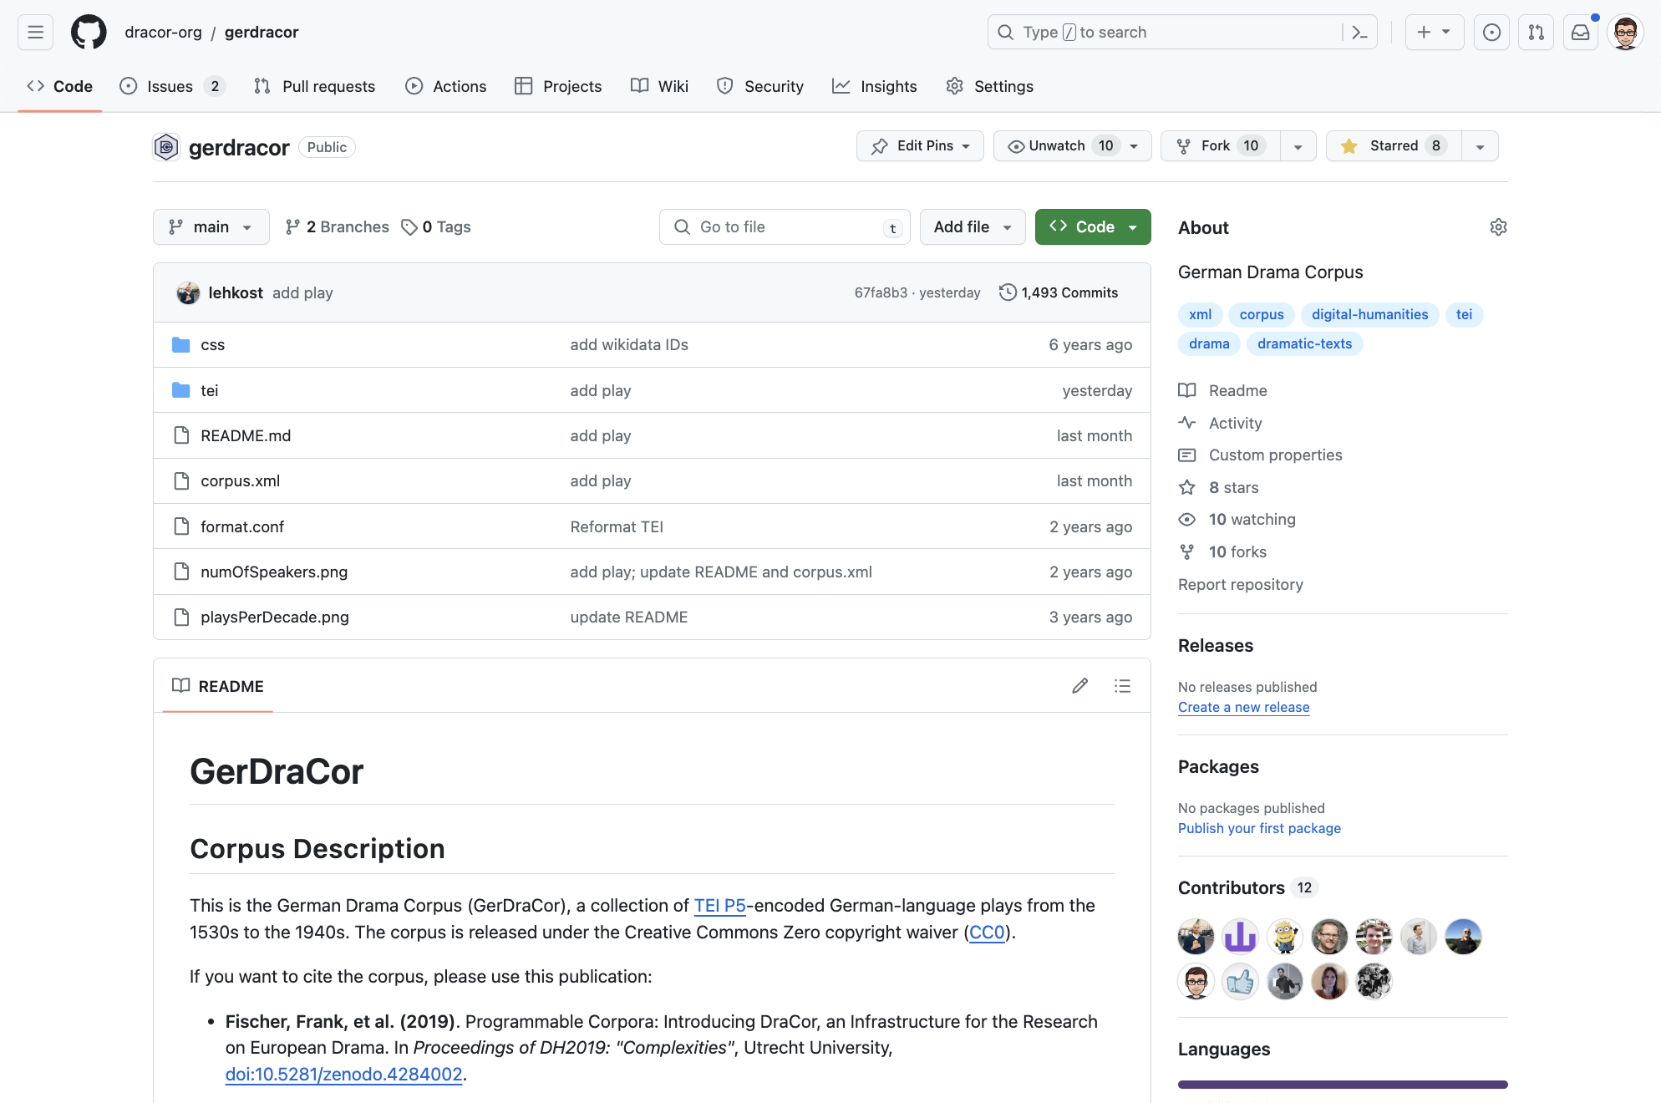
Task: Open numOfSpeakers.png file
Action: [x=274, y=572]
